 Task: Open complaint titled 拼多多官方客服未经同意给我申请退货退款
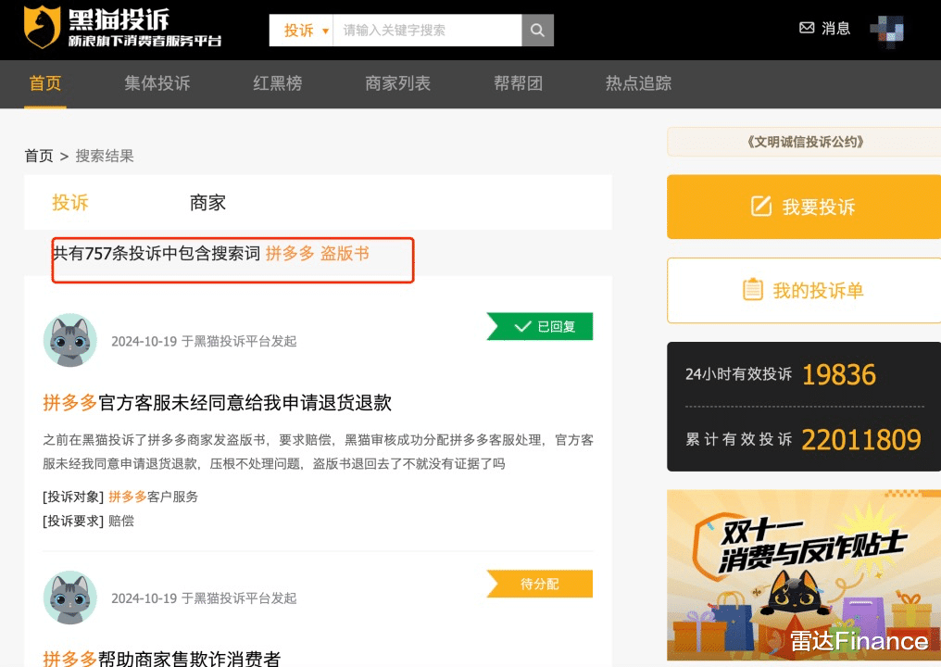218,402
